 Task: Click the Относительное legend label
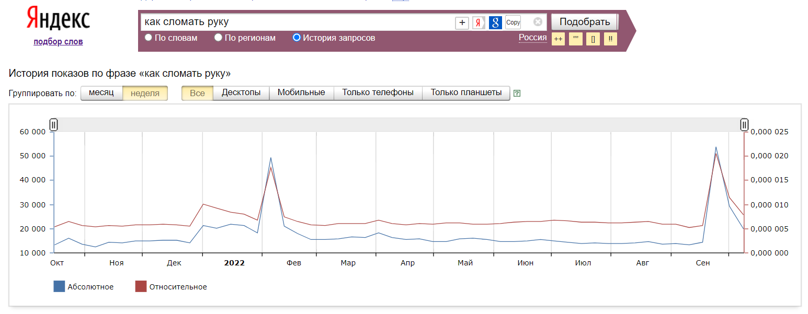178,287
